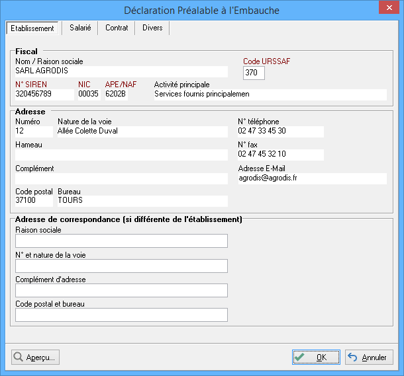404x376 pixels.
Task: Click the N° fax field
Action: pos(280,155)
